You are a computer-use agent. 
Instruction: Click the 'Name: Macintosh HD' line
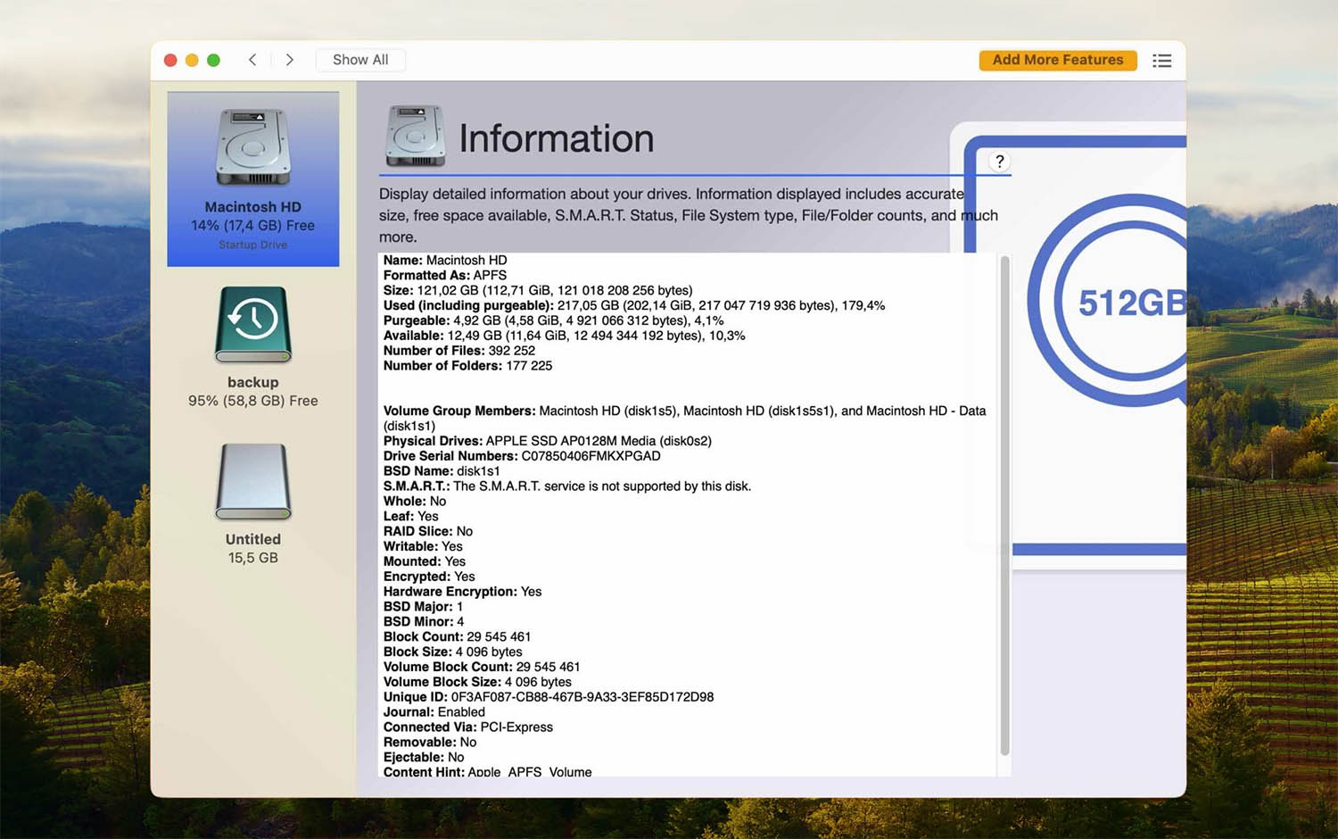[445, 261]
